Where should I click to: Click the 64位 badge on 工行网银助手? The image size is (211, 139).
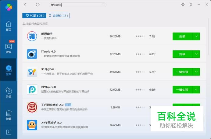[68, 105]
